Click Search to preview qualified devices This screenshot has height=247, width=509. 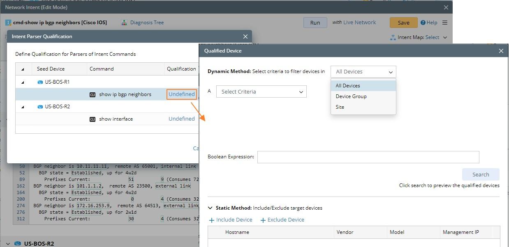pyautogui.click(x=480, y=174)
